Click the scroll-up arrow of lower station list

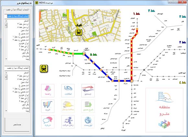point(6,73)
